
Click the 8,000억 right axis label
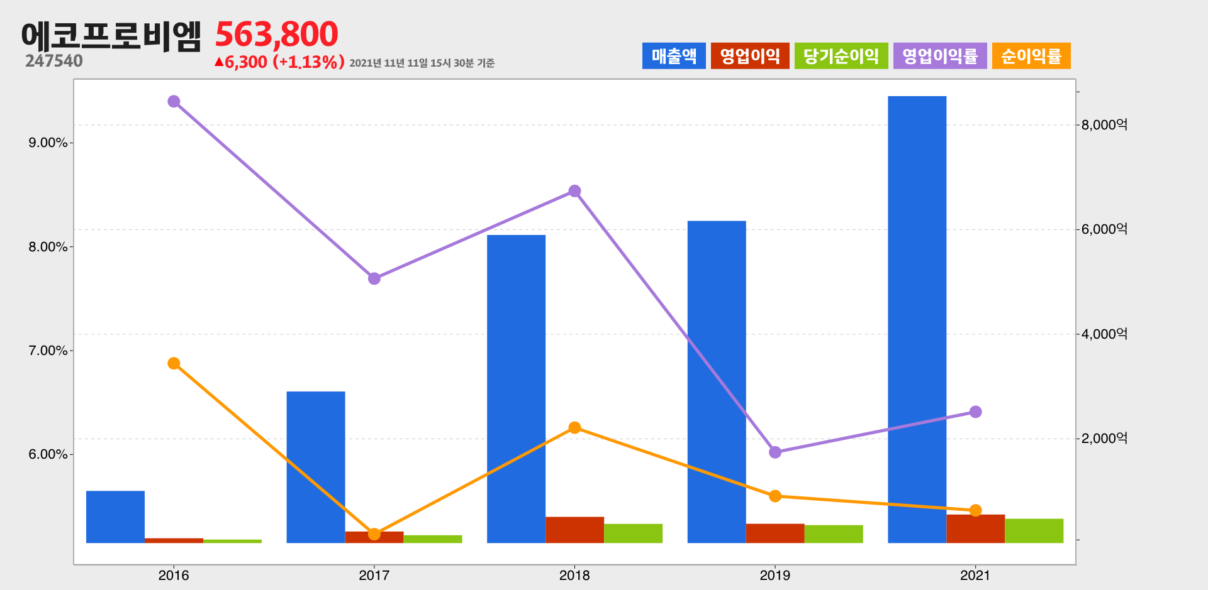click(x=1104, y=124)
